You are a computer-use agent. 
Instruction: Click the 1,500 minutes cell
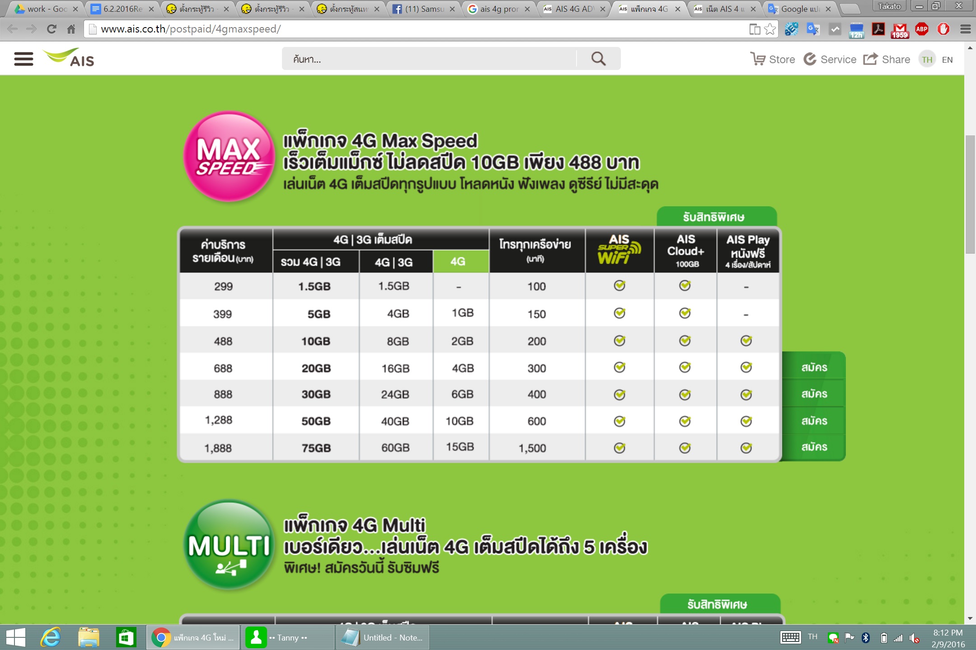click(532, 448)
